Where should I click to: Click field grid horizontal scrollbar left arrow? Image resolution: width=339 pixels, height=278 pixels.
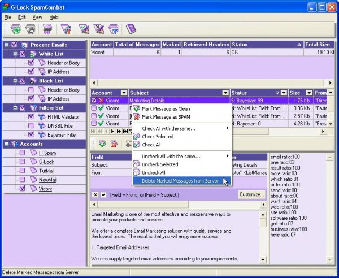[94, 205]
